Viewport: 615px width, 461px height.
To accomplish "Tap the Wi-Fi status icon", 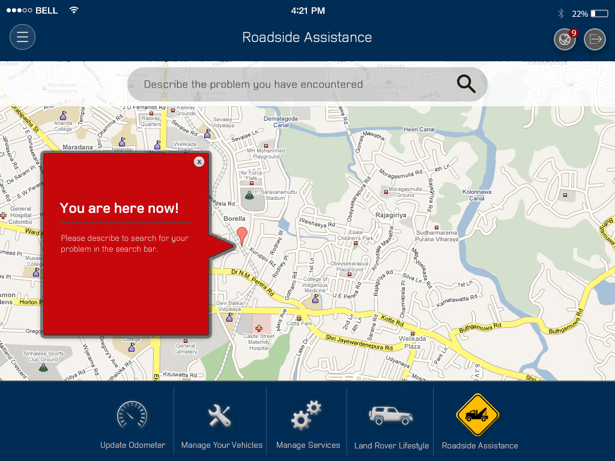I will coord(73,10).
